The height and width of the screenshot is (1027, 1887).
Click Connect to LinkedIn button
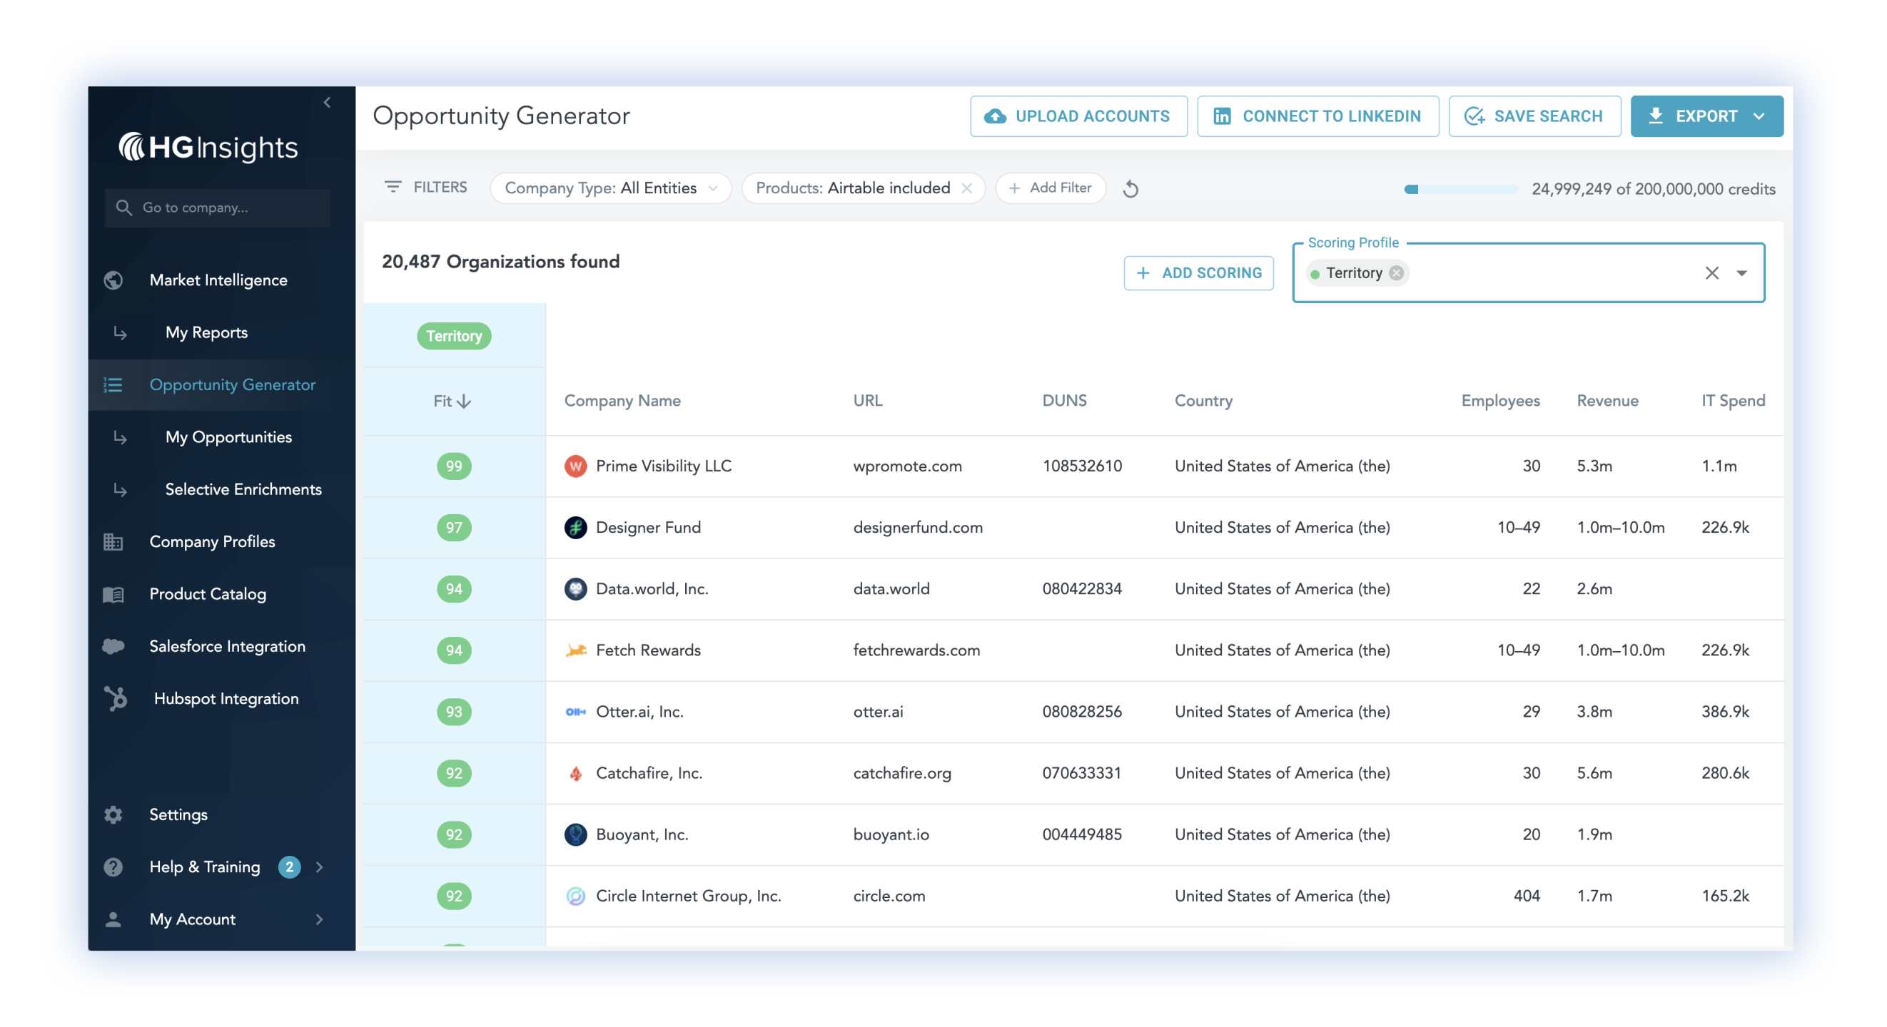coord(1317,116)
